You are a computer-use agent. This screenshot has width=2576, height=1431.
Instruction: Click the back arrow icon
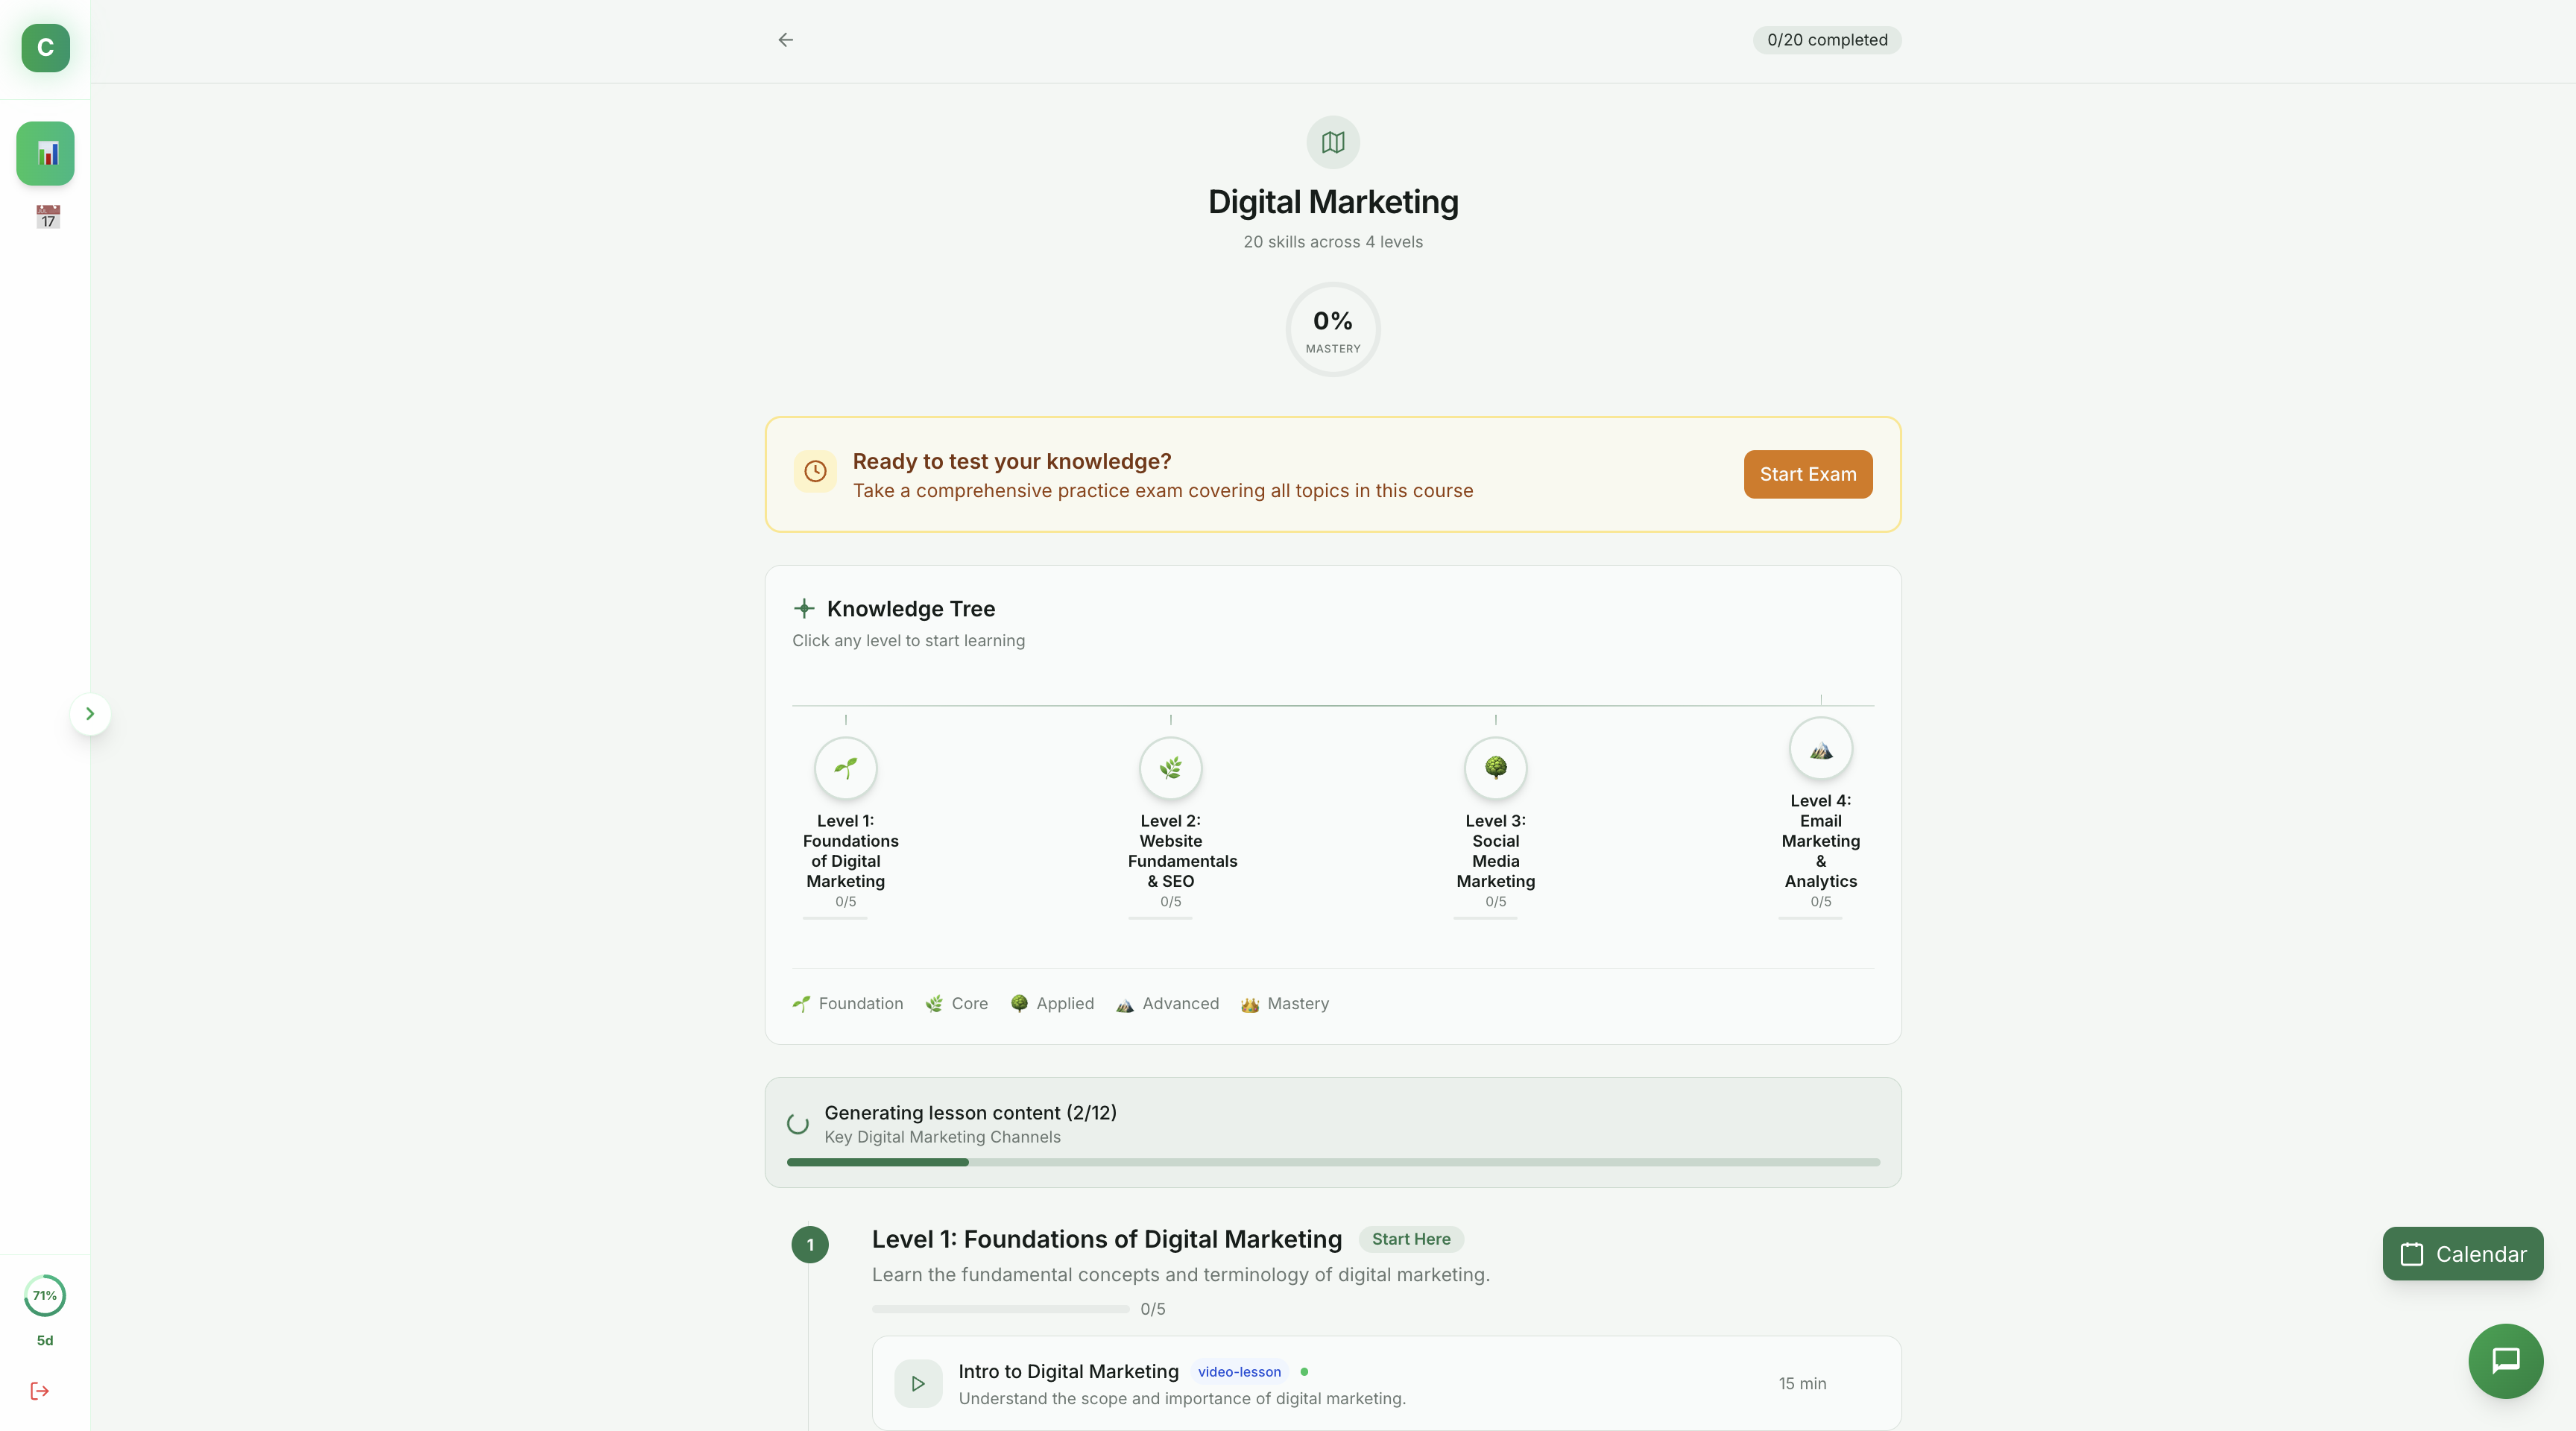[x=785, y=40]
